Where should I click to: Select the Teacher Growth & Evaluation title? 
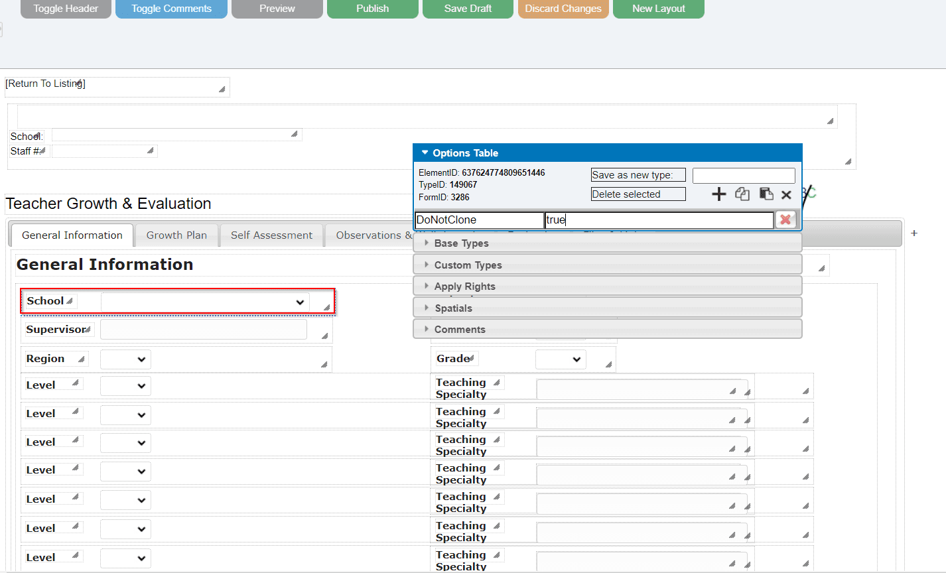coord(108,204)
